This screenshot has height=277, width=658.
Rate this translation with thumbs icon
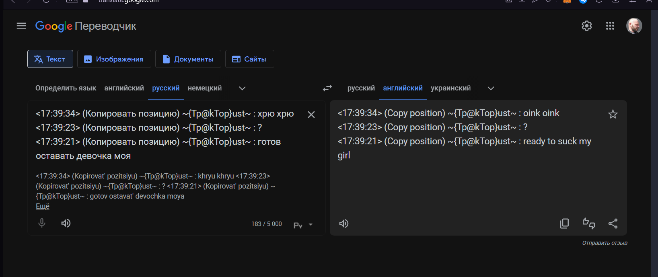click(x=588, y=224)
